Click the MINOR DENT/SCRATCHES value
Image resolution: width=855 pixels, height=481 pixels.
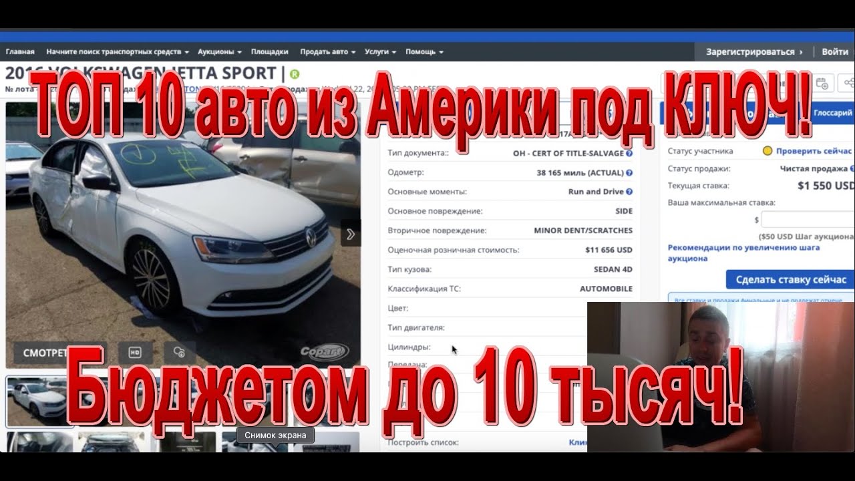point(583,230)
